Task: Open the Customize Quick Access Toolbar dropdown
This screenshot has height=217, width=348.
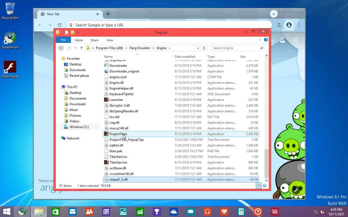Action: (78, 33)
